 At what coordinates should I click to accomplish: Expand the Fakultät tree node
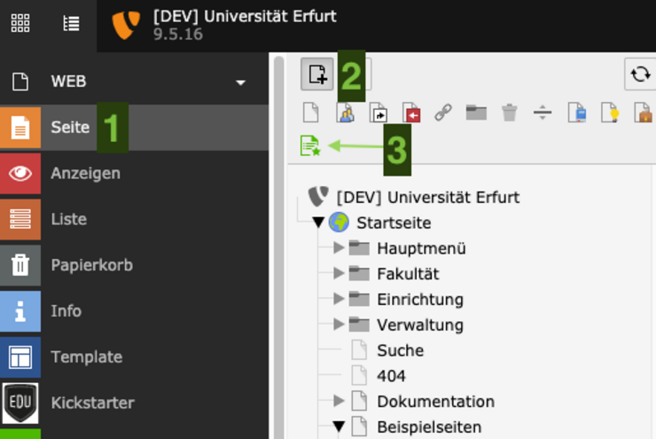339,274
